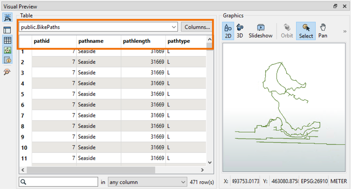
Task: Open the 'any column' search dropdown
Action: (x=148, y=182)
